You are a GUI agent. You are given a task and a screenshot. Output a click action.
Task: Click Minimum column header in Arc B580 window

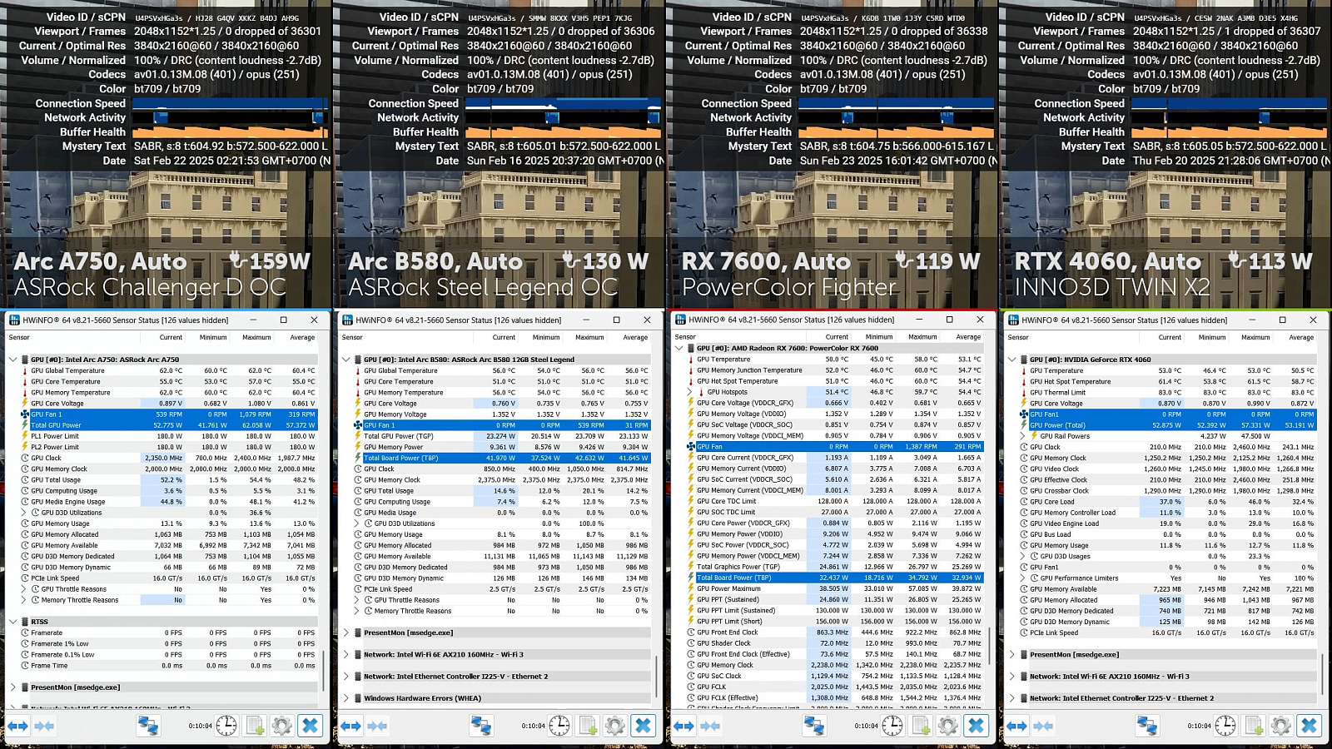coord(546,337)
